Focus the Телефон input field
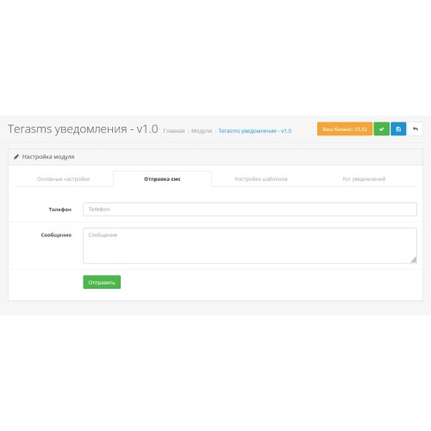The image size is (431, 431). point(250,209)
